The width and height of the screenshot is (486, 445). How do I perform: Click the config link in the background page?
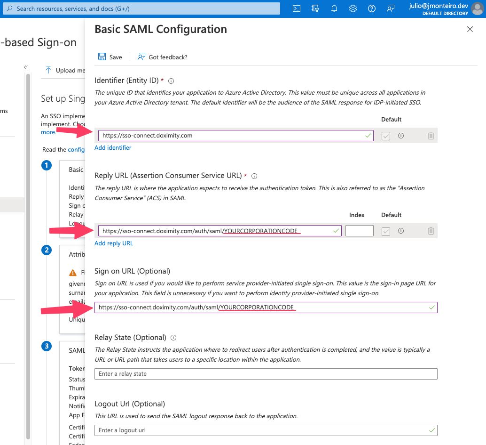tap(76, 150)
